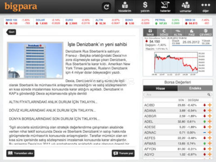Image resolution: width=216 pixels, height=162 pixels.
Task: Open the yatırım dollar section
Action: (145, 7)
